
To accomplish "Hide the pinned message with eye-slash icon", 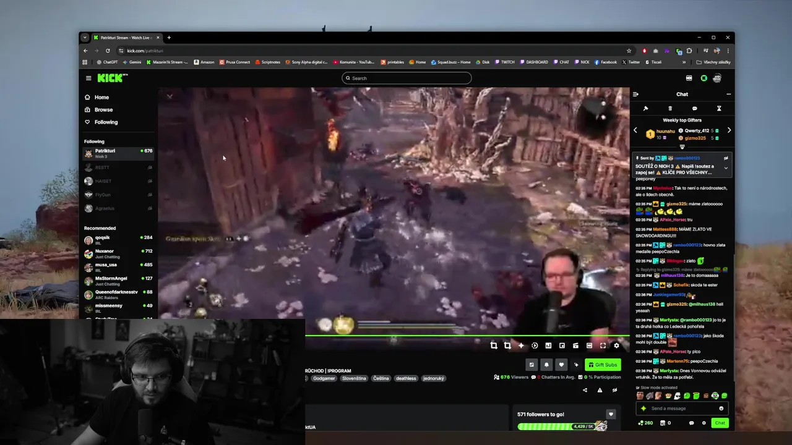I will [726, 158].
